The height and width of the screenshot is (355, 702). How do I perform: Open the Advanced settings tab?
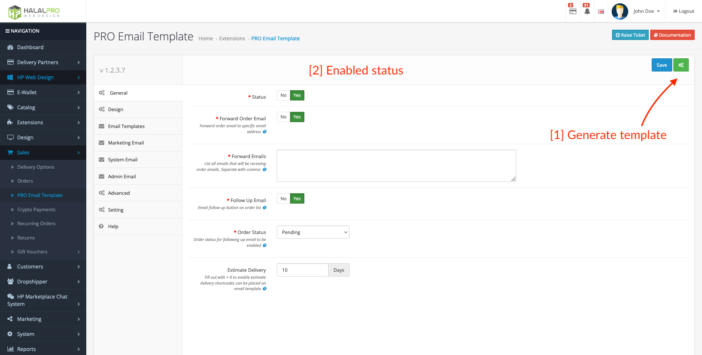[119, 193]
